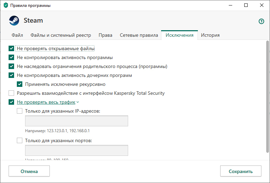The height and width of the screenshot is (183, 270).
Task: Toggle 'Не контролировать активность программы' checkbox
Action: pyautogui.click(x=11, y=58)
